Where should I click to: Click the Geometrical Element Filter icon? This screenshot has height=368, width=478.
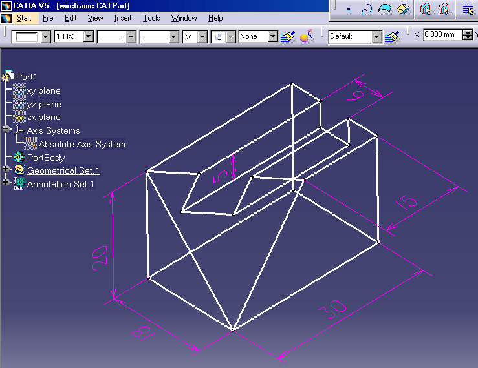click(x=444, y=9)
